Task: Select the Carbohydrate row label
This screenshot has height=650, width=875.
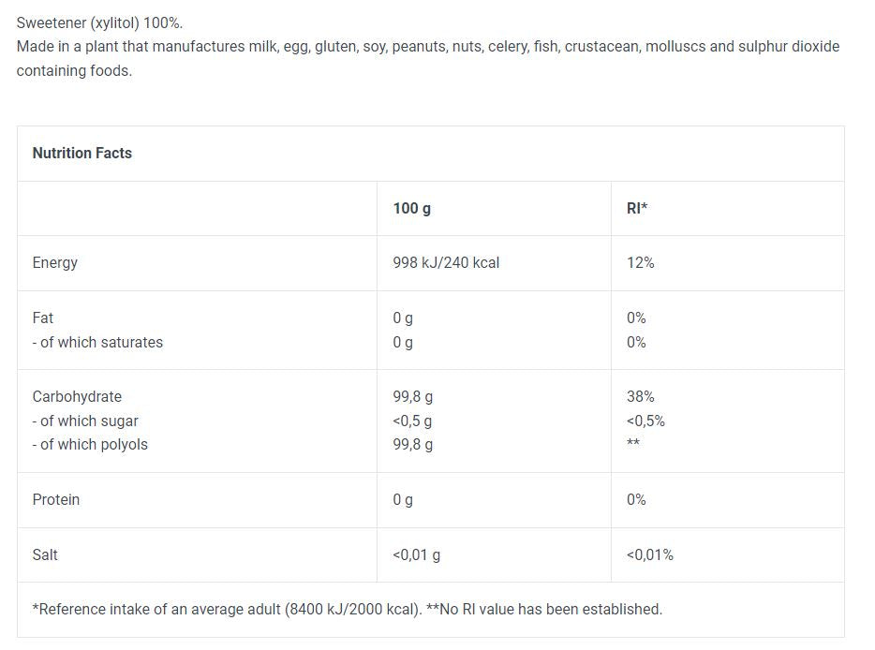Action: point(77,396)
